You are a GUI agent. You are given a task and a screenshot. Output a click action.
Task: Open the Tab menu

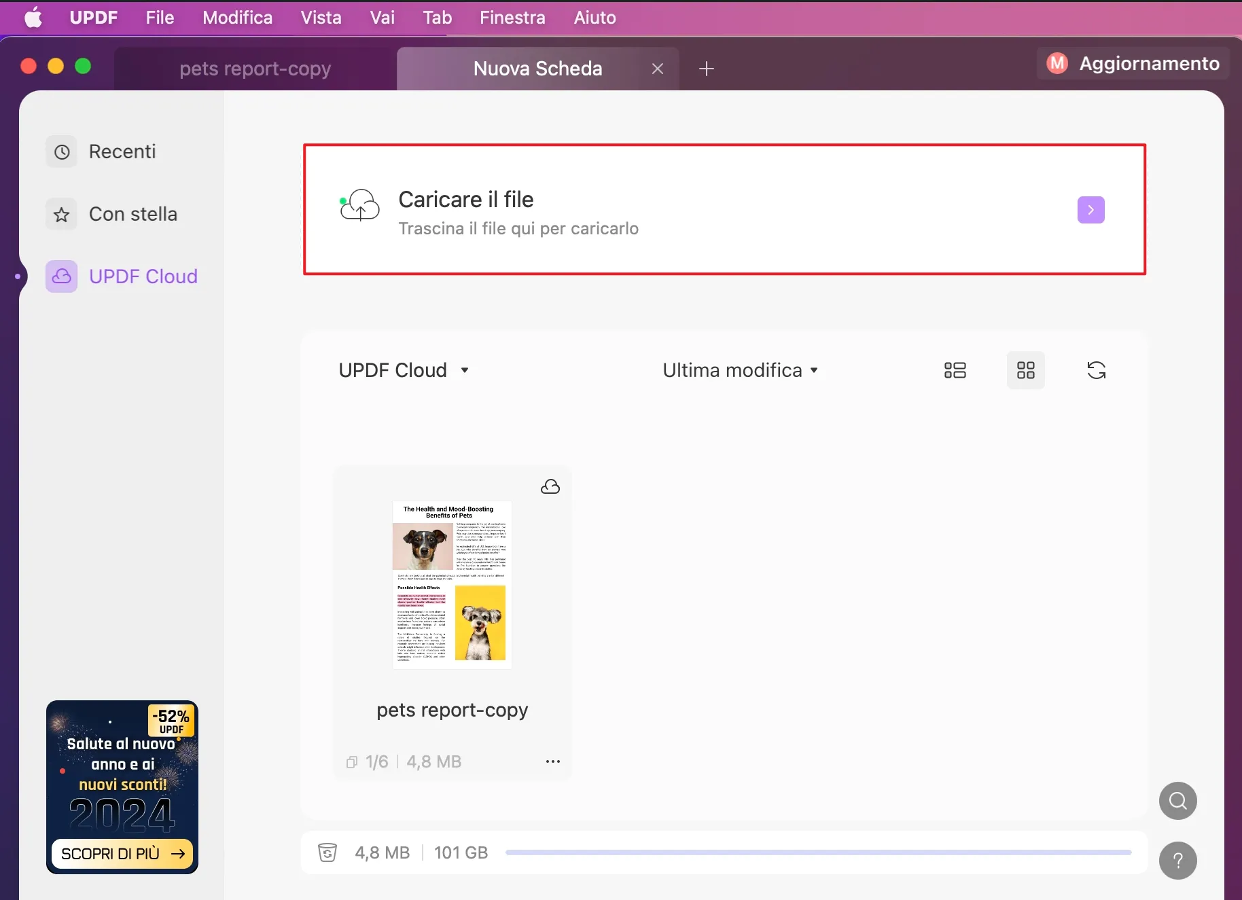point(438,18)
